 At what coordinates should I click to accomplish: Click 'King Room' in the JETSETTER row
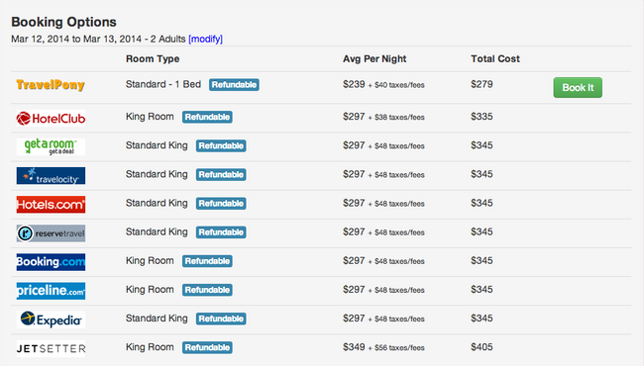[x=150, y=347]
